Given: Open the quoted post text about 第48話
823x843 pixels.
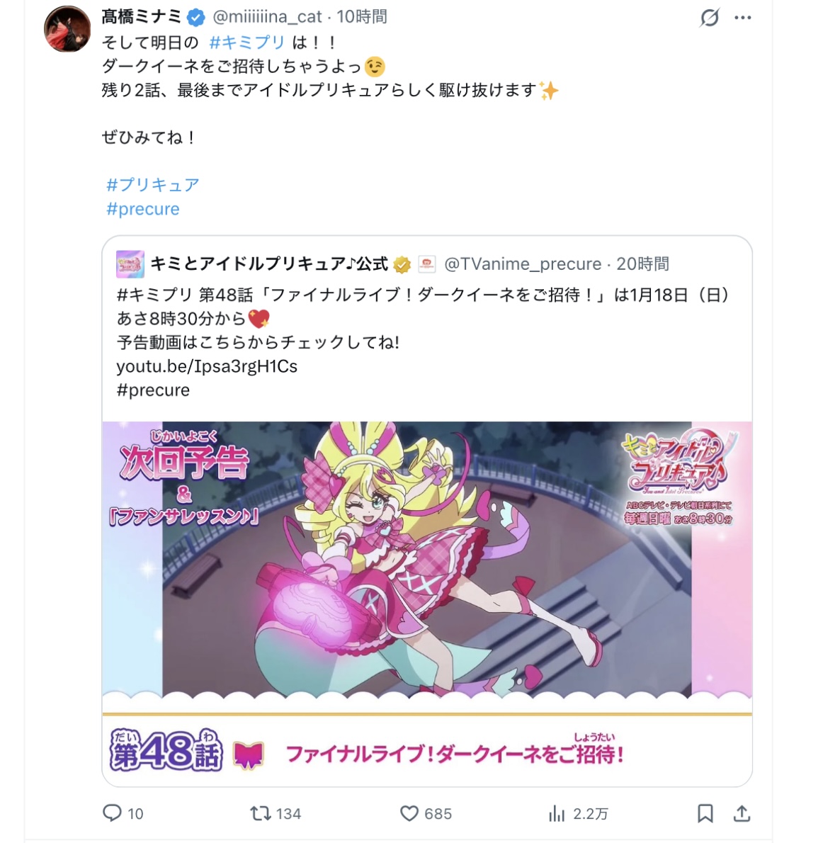Looking at the screenshot, I should click(x=424, y=342).
